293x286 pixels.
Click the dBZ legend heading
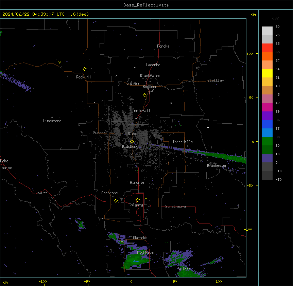275,18
